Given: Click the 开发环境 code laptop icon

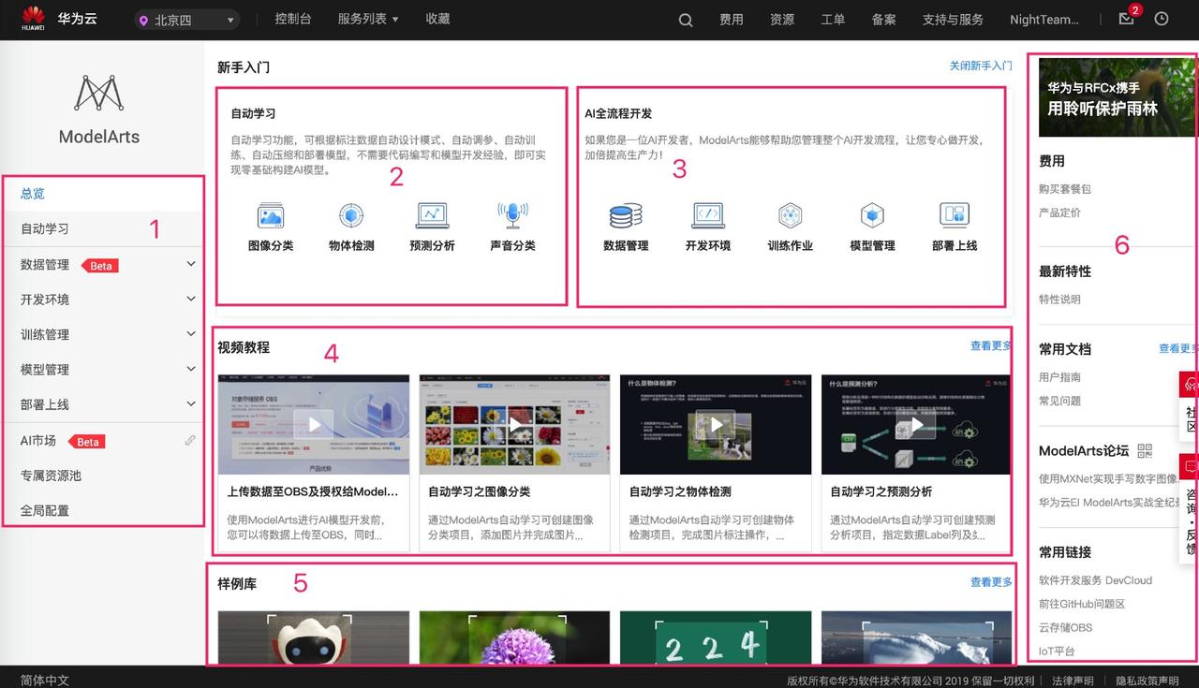Looking at the screenshot, I should click(x=707, y=216).
